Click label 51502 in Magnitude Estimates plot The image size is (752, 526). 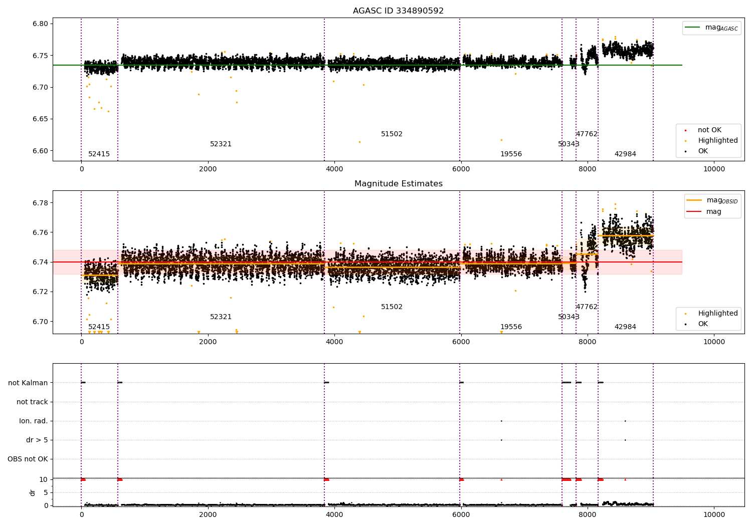(392, 307)
